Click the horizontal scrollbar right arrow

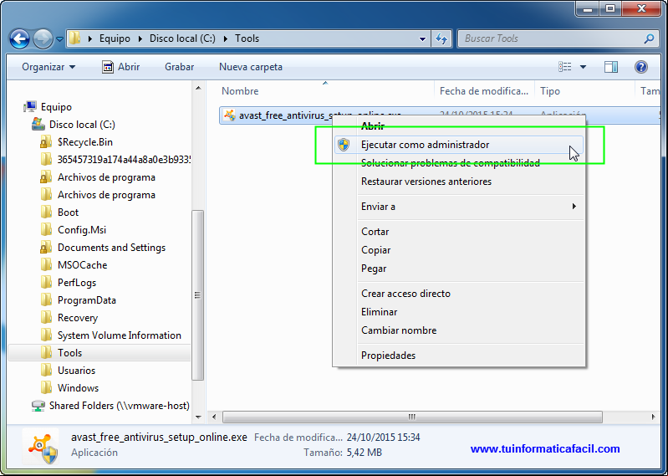(x=654, y=417)
